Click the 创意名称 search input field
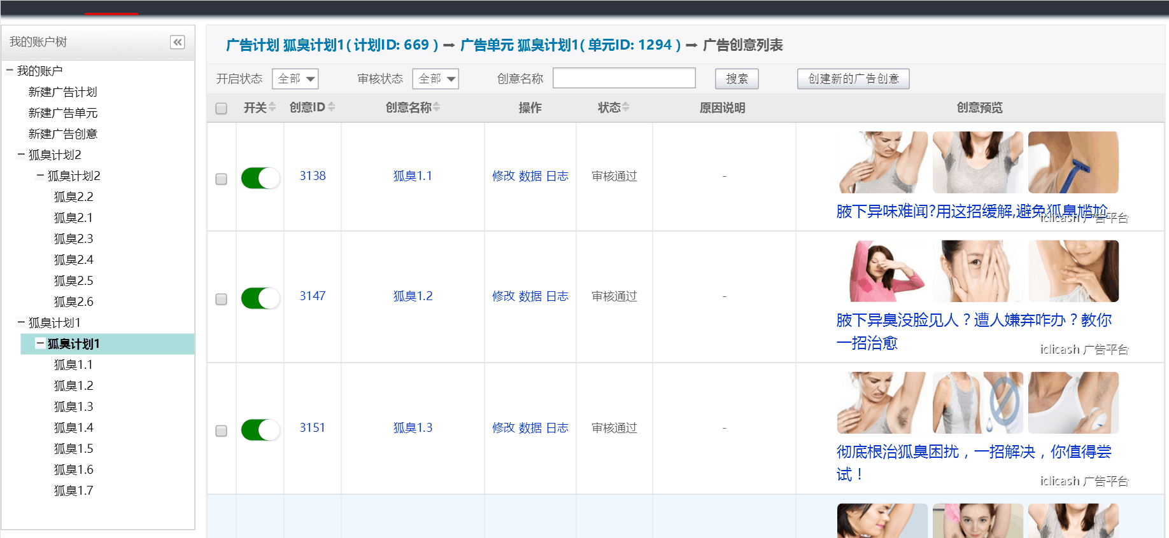The image size is (1169, 538). 624,78
